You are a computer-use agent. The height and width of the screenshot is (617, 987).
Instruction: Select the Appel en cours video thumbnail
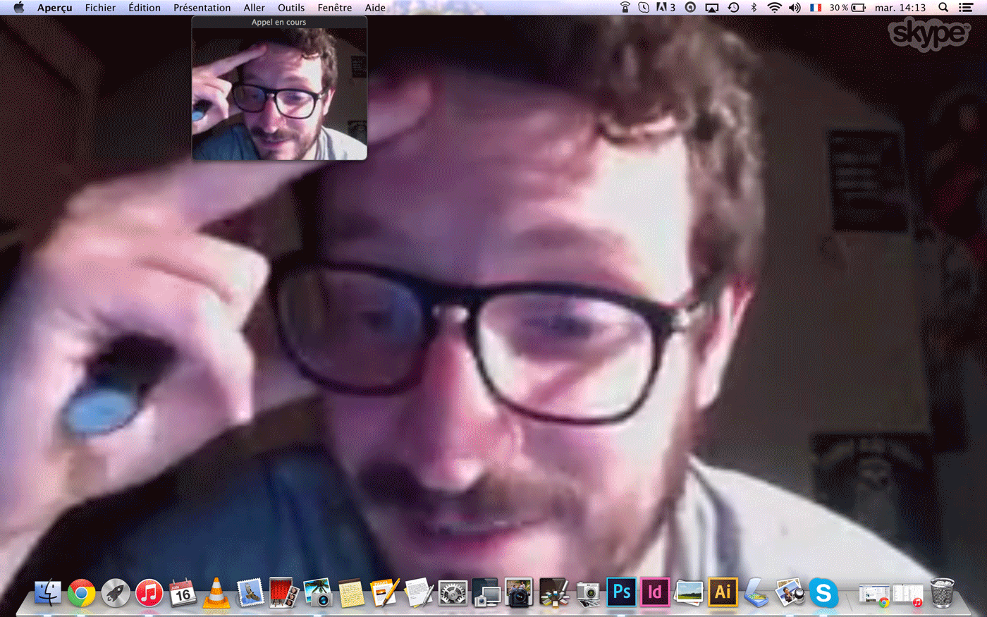[279, 94]
